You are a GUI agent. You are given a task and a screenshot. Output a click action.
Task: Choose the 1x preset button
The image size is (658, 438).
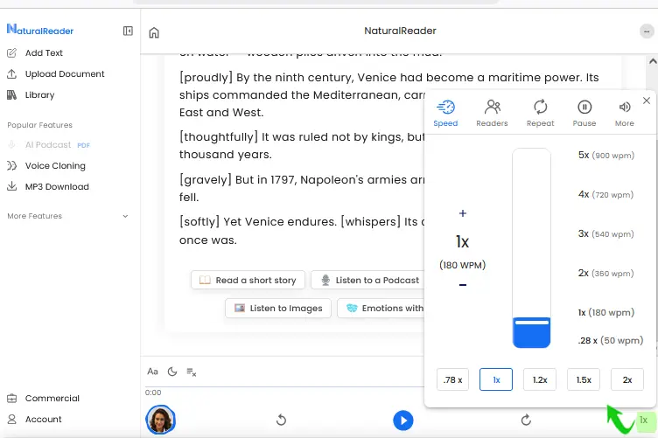coord(496,379)
